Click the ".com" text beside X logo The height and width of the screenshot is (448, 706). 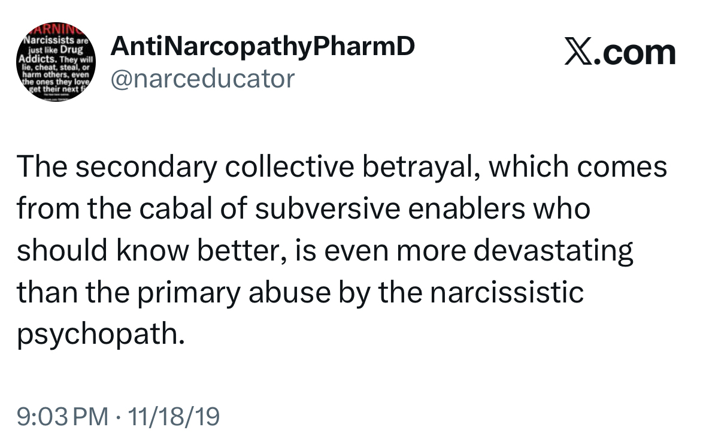coord(635,53)
